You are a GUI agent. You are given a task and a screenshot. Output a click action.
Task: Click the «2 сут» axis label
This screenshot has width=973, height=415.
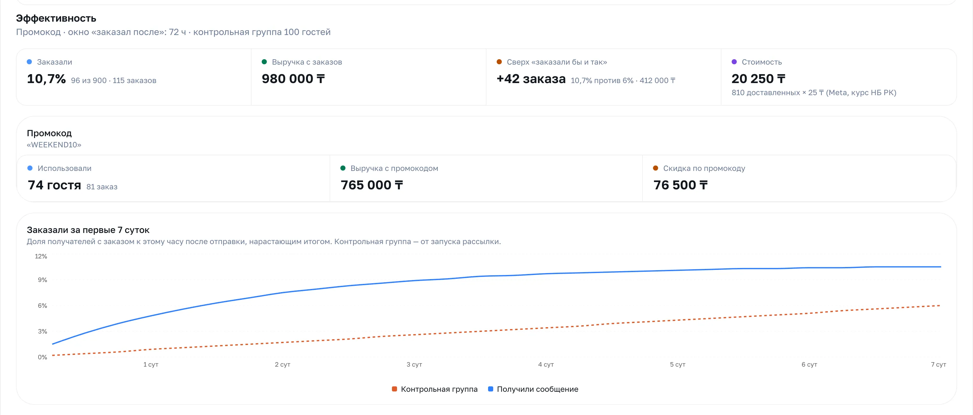click(x=282, y=364)
